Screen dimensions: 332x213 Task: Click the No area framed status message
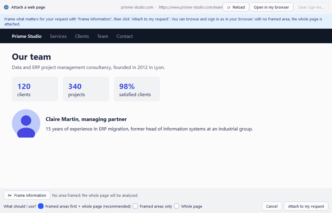coord(95,196)
